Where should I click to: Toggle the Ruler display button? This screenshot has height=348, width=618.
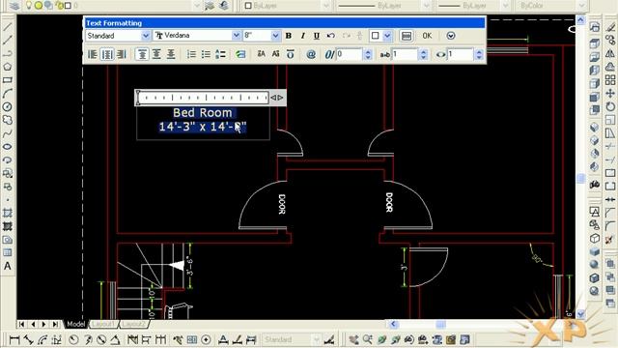[407, 36]
